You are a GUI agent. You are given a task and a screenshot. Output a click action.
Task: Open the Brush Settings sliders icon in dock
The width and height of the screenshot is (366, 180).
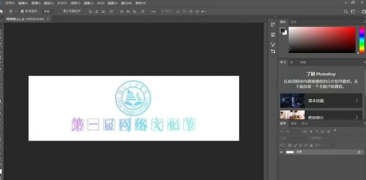click(x=273, y=51)
